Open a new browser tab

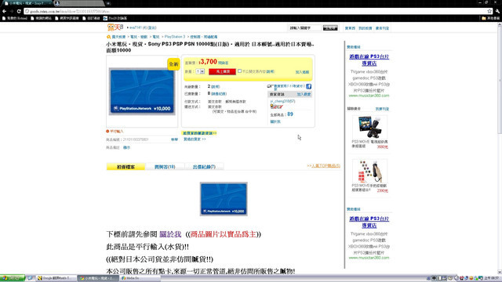(x=108, y=3)
